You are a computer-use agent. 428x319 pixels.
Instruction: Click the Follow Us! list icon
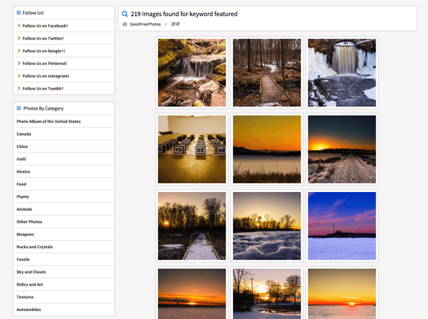tap(19, 13)
